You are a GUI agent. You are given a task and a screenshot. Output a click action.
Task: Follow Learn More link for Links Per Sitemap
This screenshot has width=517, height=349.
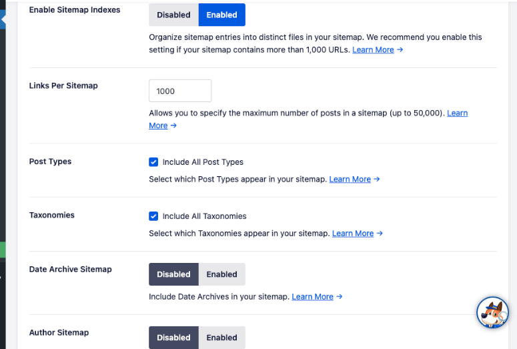coord(457,113)
